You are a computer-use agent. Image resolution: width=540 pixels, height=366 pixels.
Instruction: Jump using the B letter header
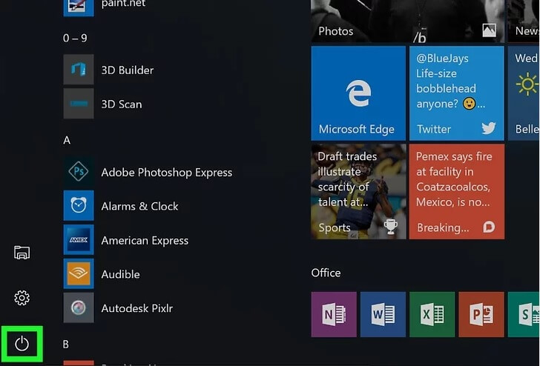pyautogui.click(x=66, y=344)
